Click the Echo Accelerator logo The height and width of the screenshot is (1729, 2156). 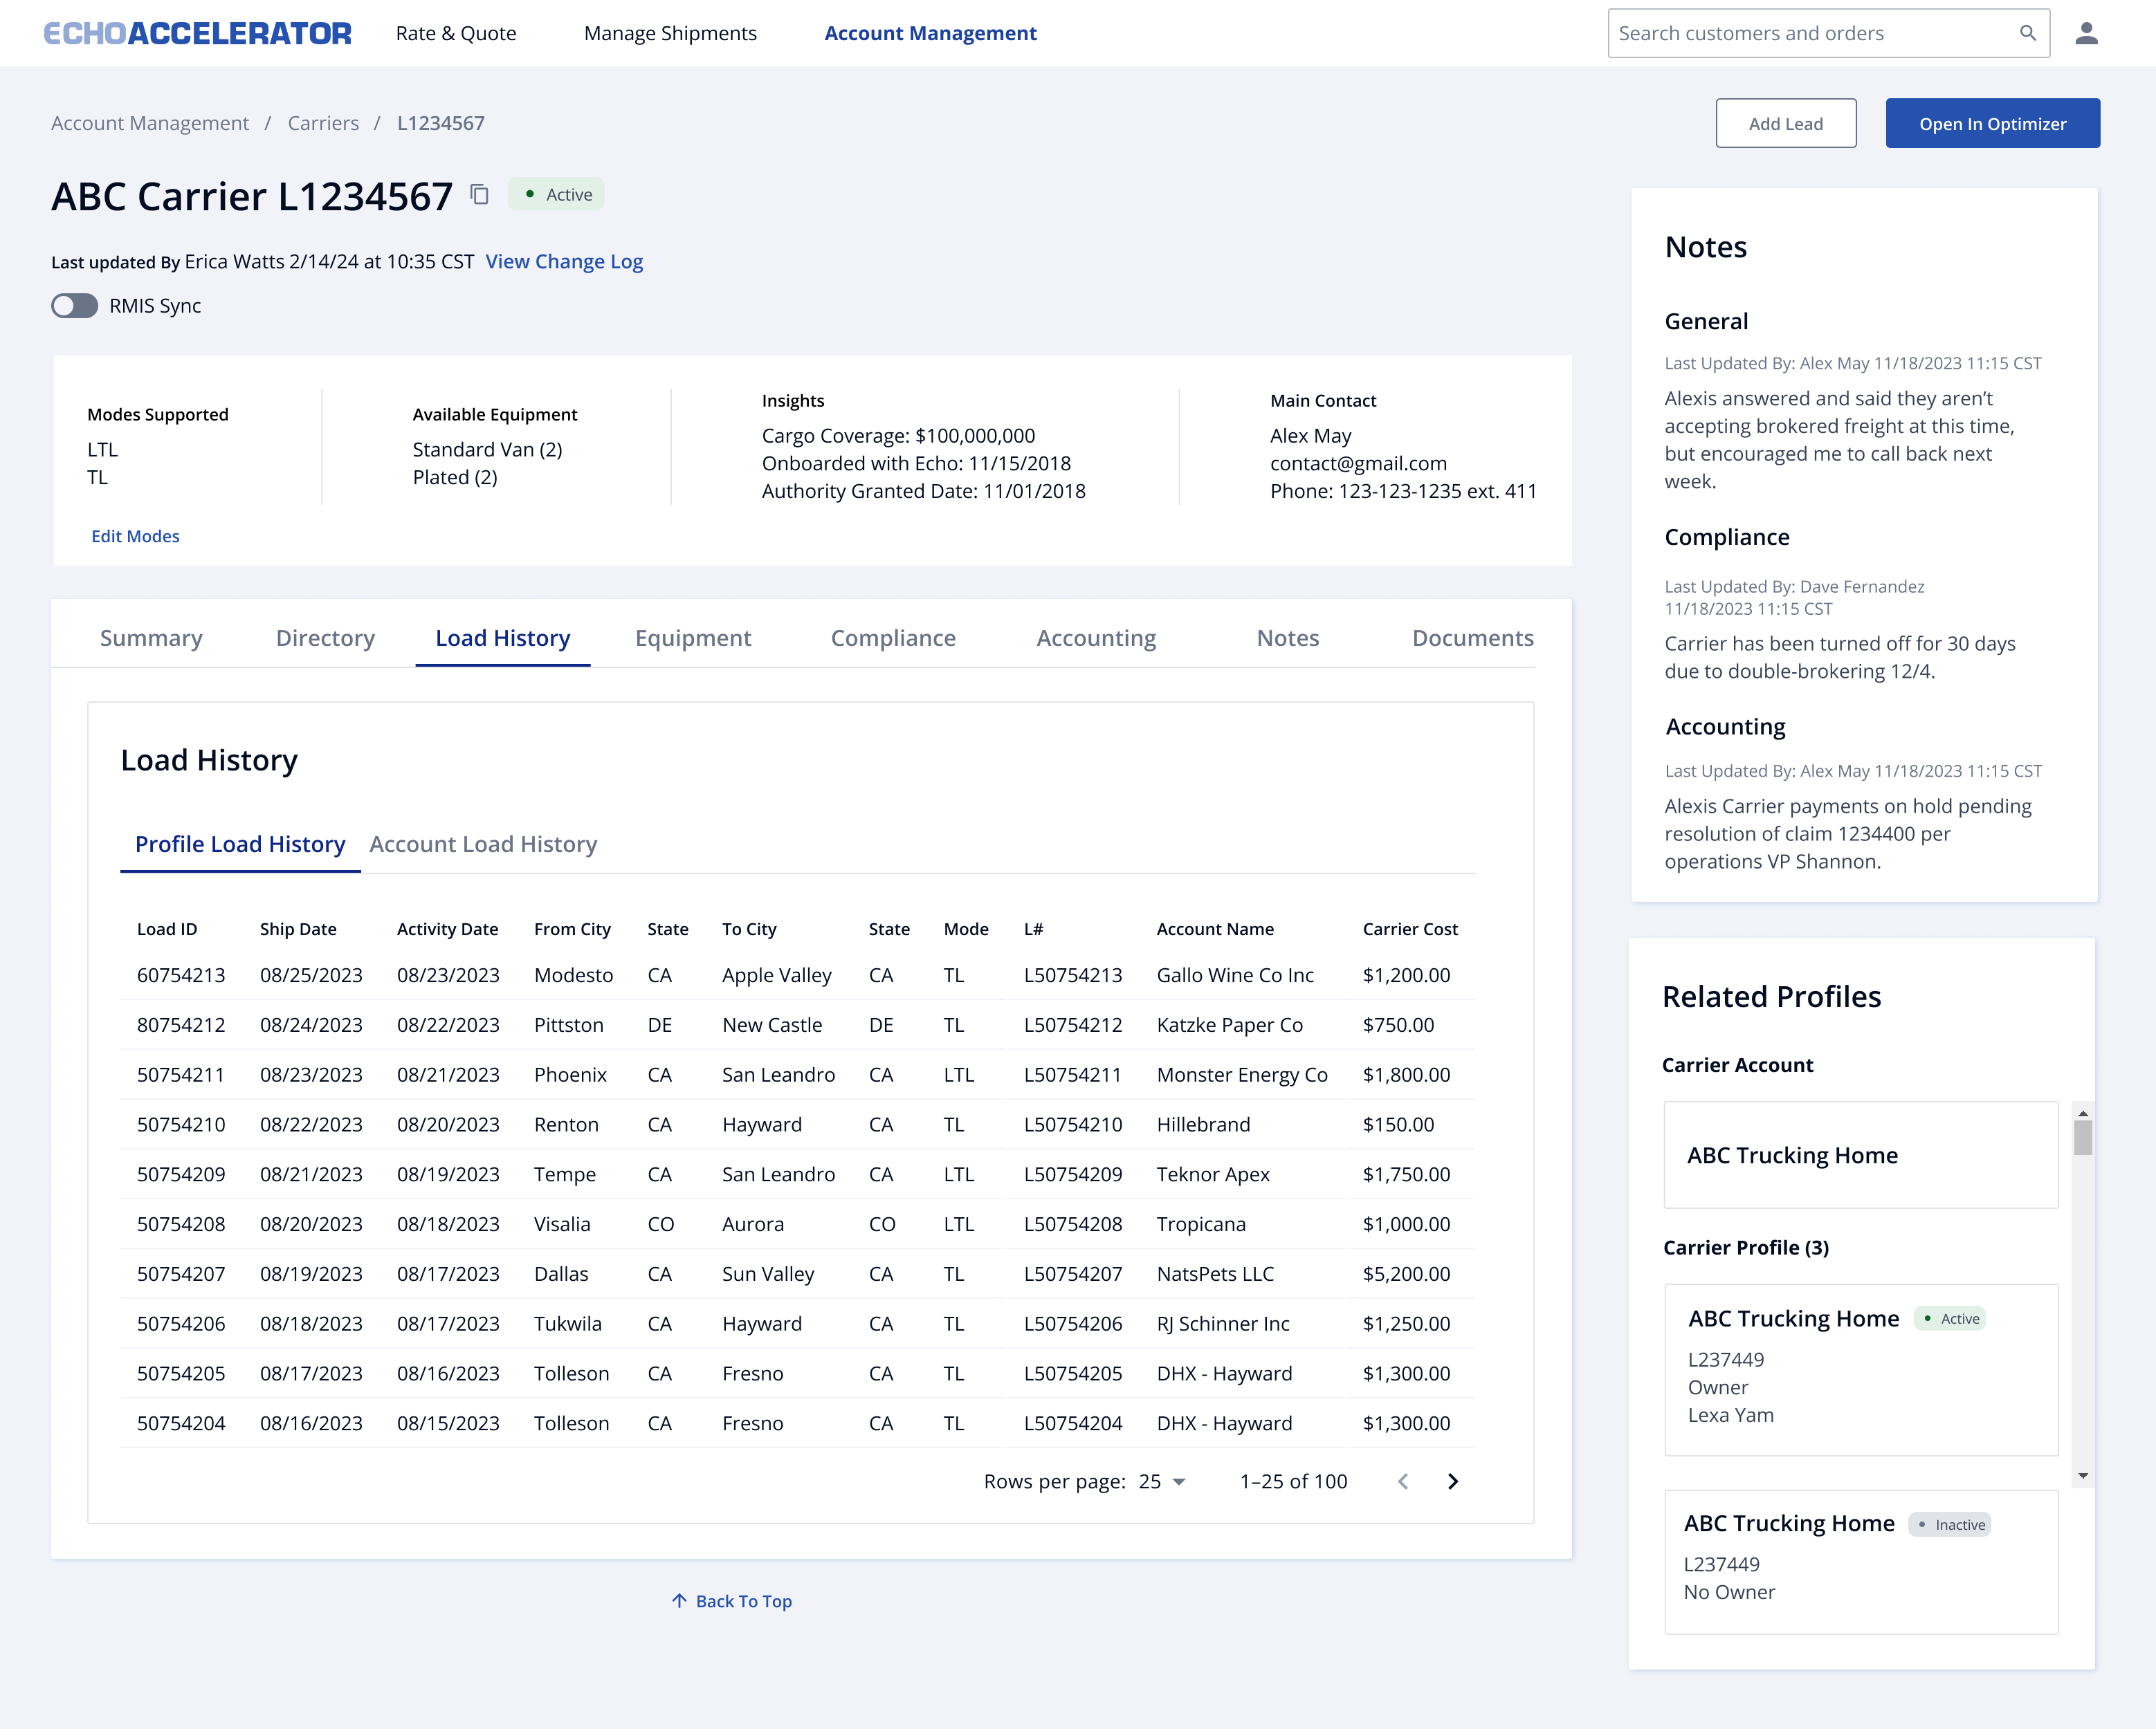(197, 32)
